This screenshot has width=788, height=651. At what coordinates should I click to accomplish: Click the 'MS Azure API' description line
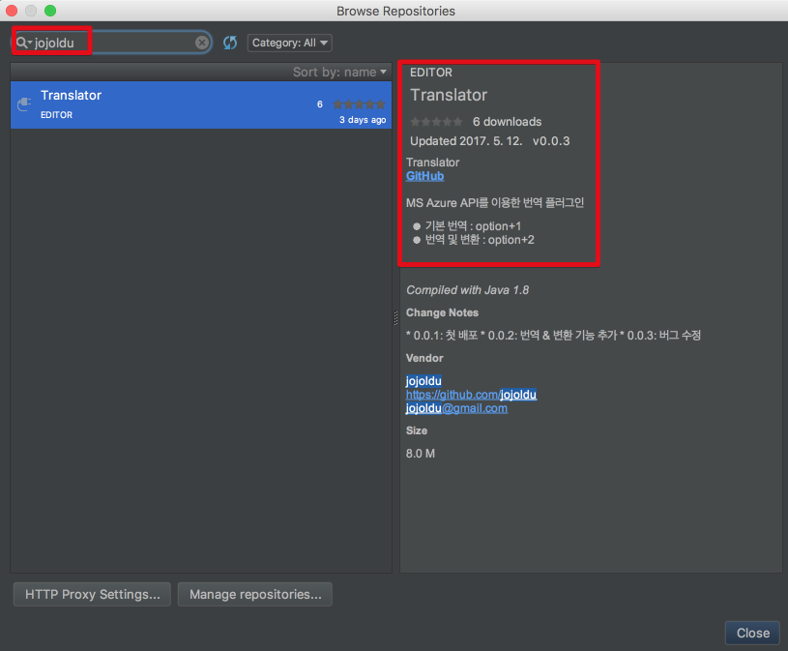click(x=495, y=202)
